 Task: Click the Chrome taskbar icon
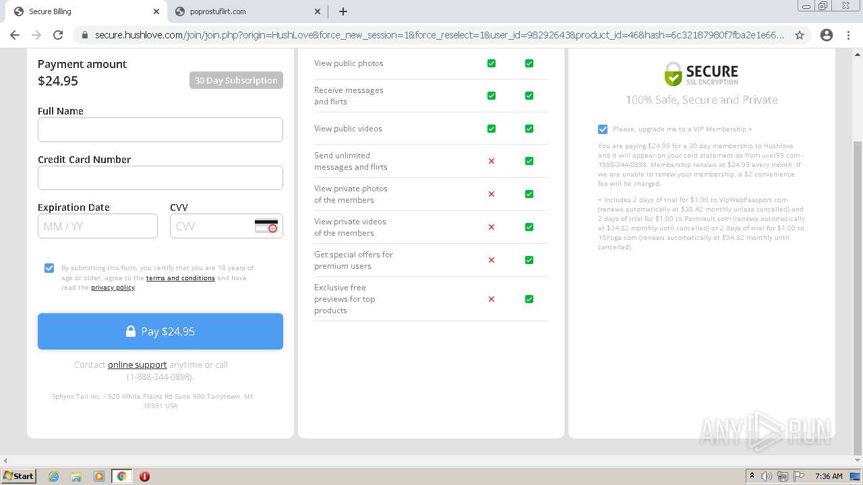coord(121,476)
